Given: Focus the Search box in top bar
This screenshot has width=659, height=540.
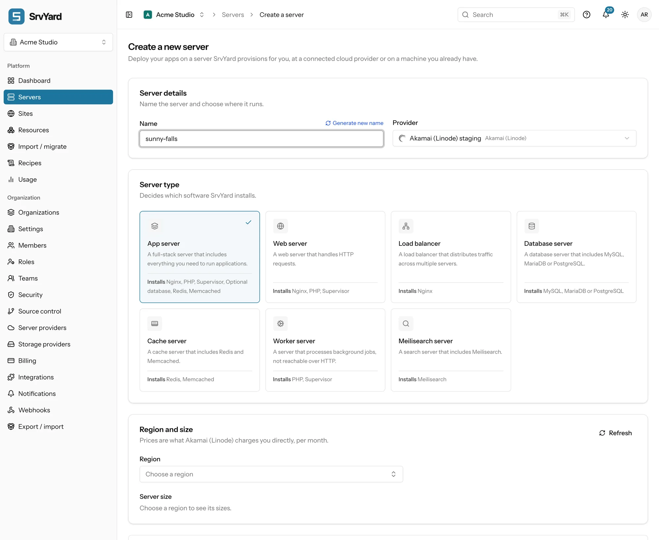Looking at the screenshot, I should (516, 15).
